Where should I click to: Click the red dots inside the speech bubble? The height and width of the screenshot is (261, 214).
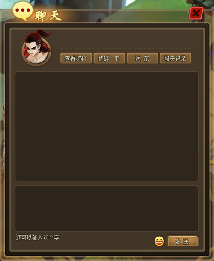coord(23,10)
